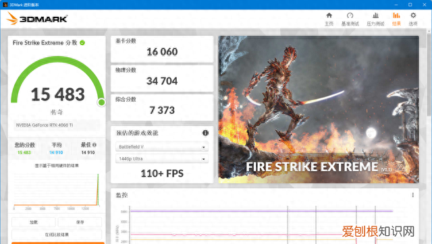Click the green gauge end knob
Viewport: 432px width, 244px height.
[x=101, y=102]
